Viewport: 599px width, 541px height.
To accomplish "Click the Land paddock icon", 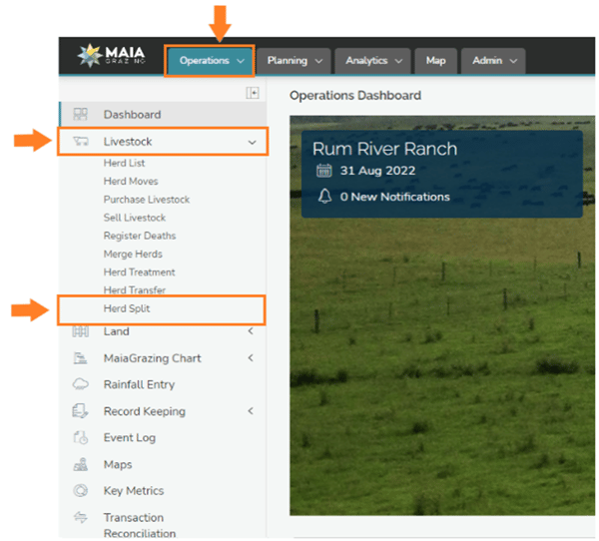I will click(x=81, y=331).
